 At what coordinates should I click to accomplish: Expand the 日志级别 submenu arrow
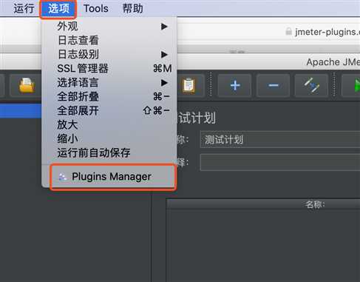164,54
